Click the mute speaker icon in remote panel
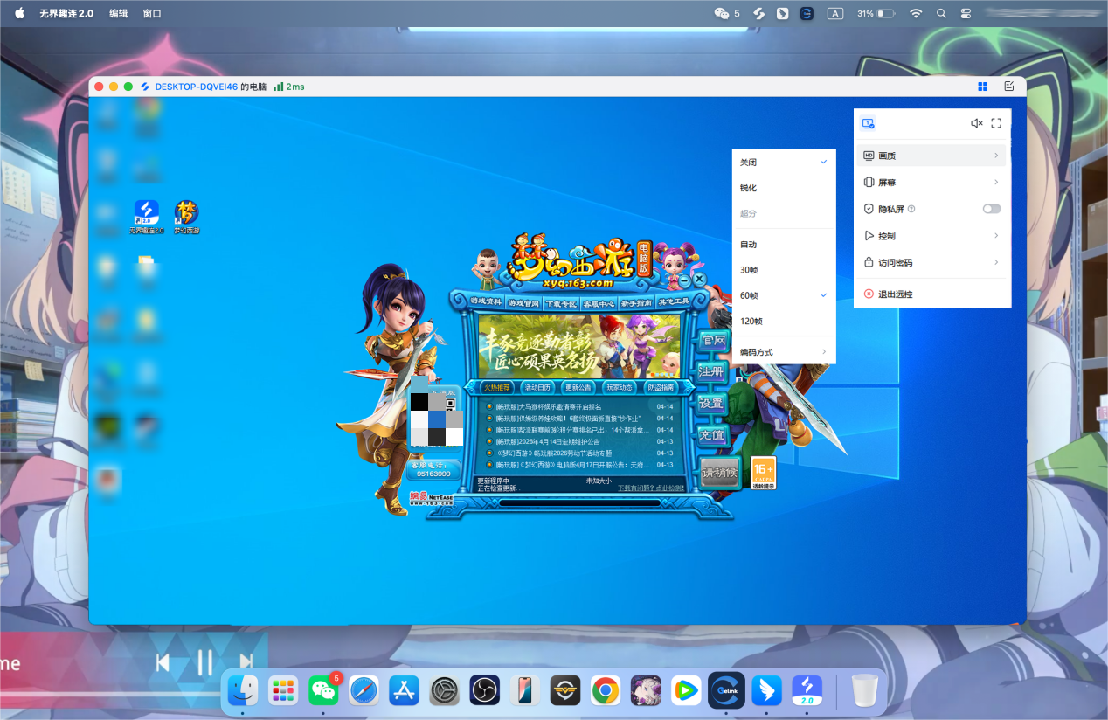This screenshot has height=720, width=1108. pyautogui.click(x=976, y=124)
